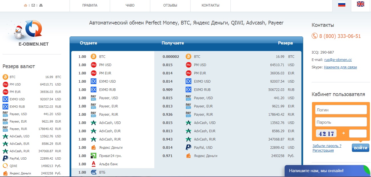
Task: Select BTC in the Отдаете column
Action: pyautogui.click(x=102, y=57)
